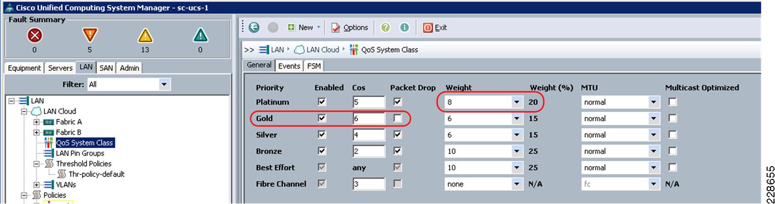Click the VLANs tree icon
Image resolution: width=775 pixels, height=204 pixels.
48,185
